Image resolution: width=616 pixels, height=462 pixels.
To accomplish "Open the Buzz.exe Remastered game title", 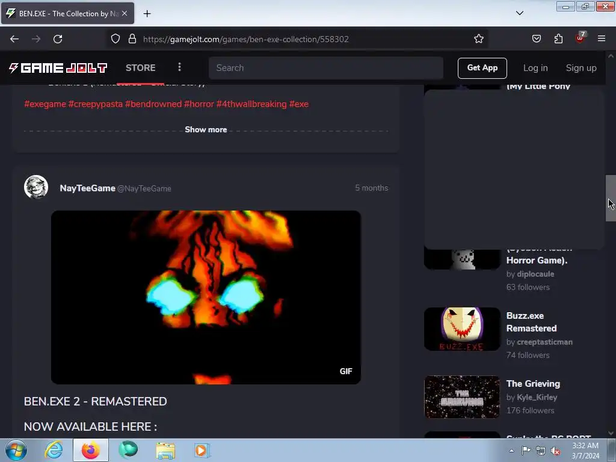I will pos(532,322).
